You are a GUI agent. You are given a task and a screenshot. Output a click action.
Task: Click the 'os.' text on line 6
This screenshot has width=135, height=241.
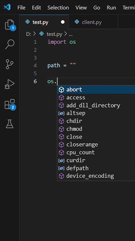point(52,81)
